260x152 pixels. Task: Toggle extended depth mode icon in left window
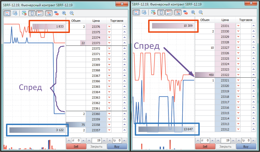pos(32,13)
